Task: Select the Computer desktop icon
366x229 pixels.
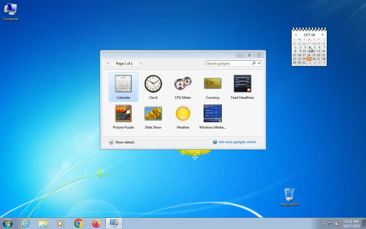Action: (x=11, y=12)
